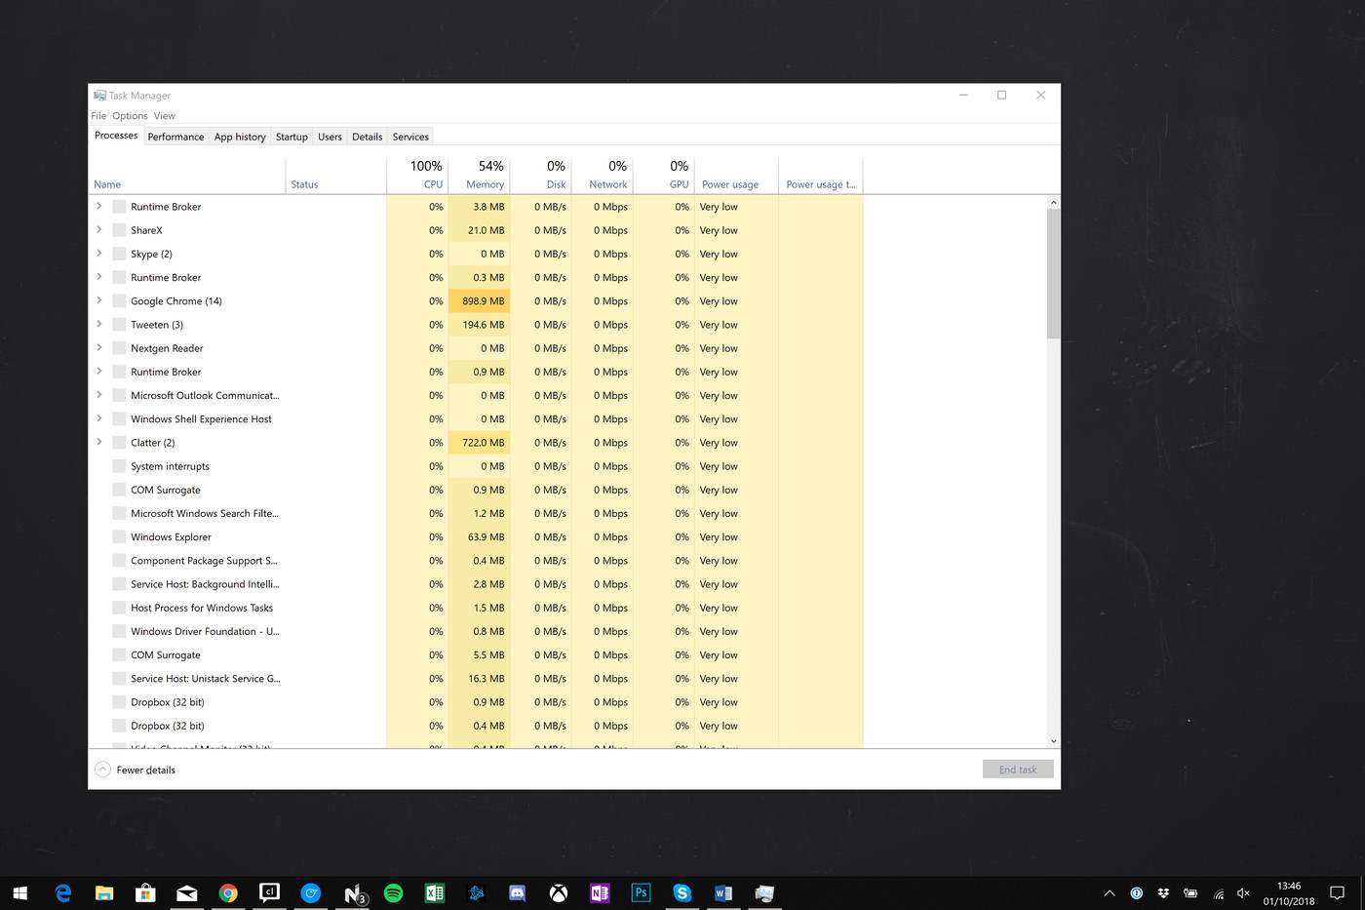Click the scrollbar up arrow
This screenshot has height=910, width=1365.
tap(1053, 202)
